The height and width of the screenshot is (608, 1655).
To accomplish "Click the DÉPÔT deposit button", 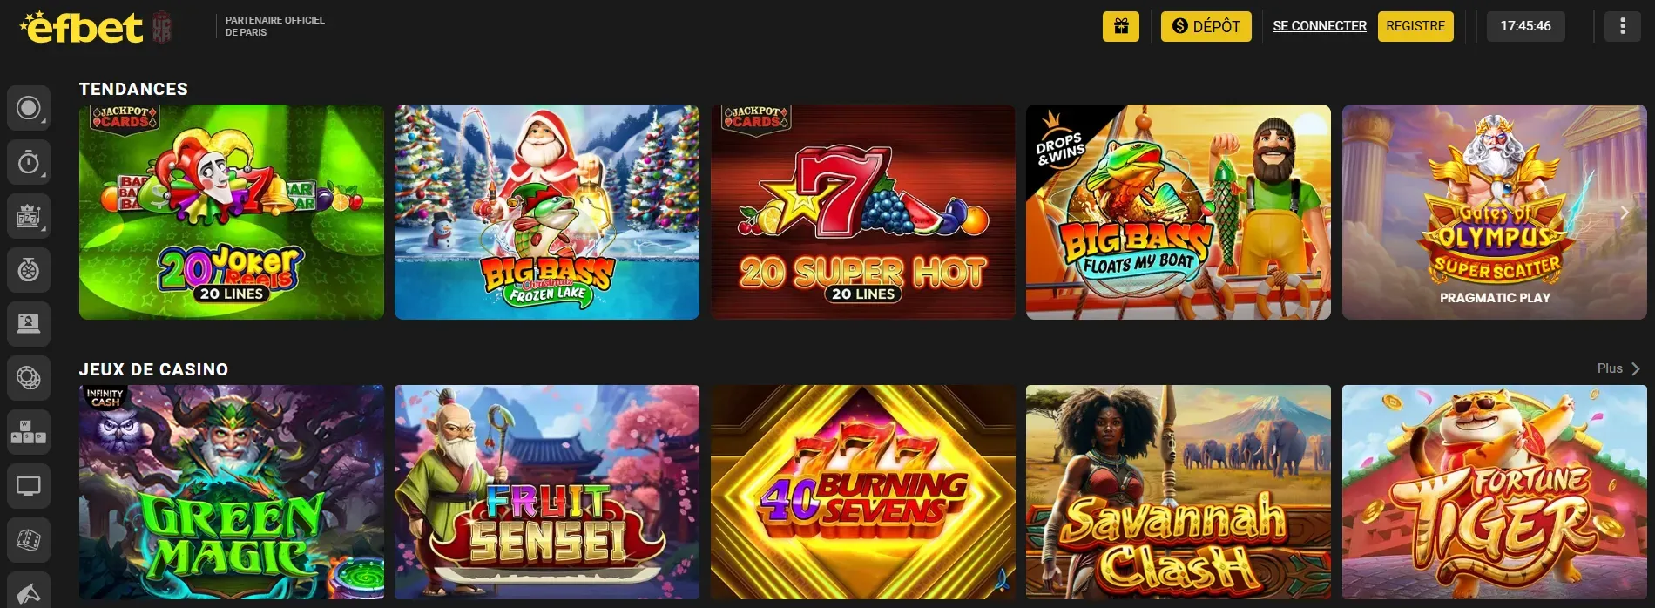I will (1206, 26).
